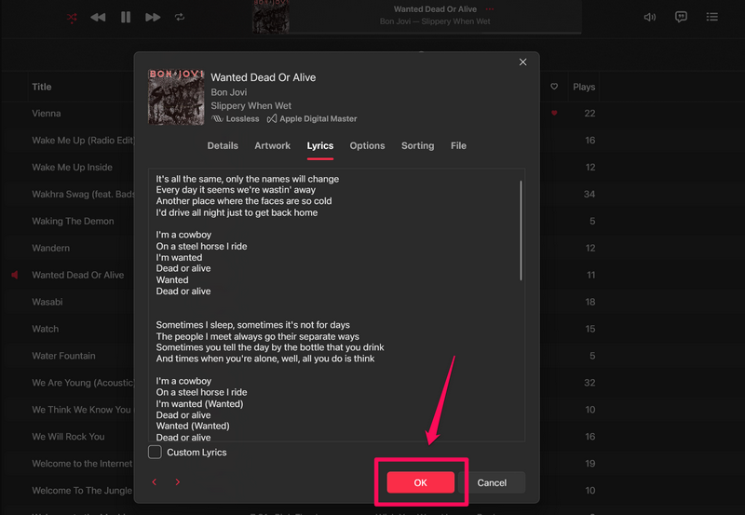Select the song Wasabi
This screenshot has height=515, width=745.
pos(47,302)
